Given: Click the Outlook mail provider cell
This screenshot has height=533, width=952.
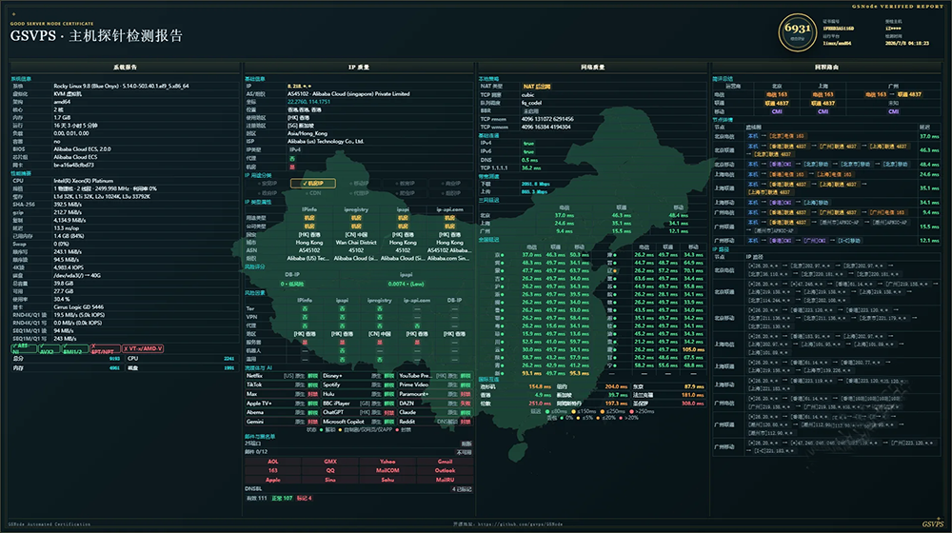Looking at the screenshot, I should pyautogui.click(x=445, y=470).
